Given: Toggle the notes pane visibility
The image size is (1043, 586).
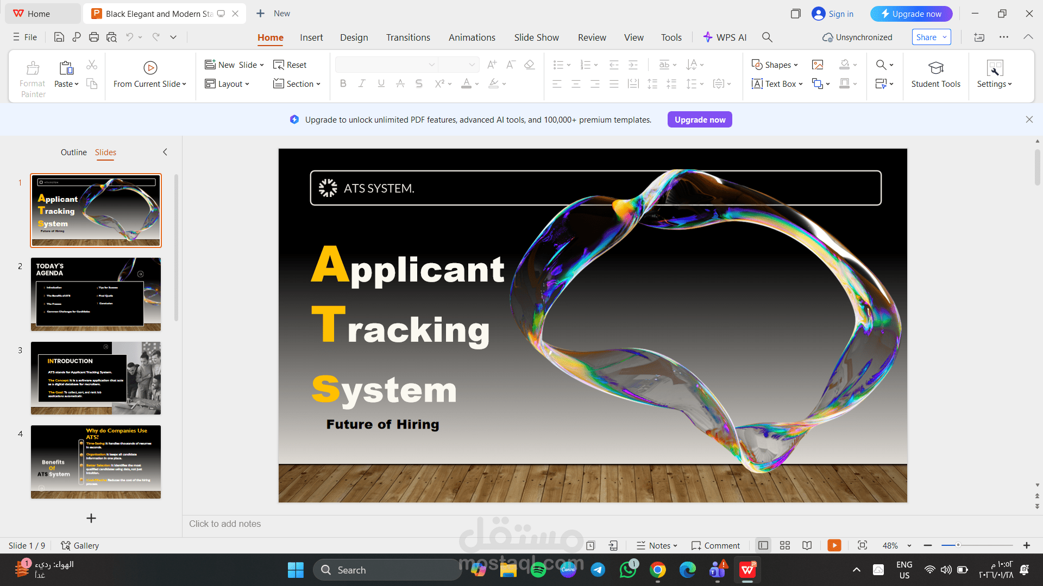Looking at the screenshot, I should (x=656, y=545).
